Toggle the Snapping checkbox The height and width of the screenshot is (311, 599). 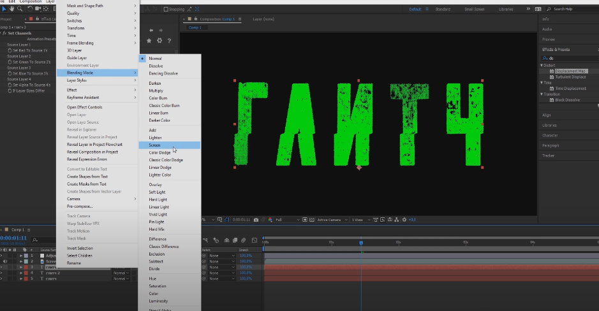[x=166, y=9]
